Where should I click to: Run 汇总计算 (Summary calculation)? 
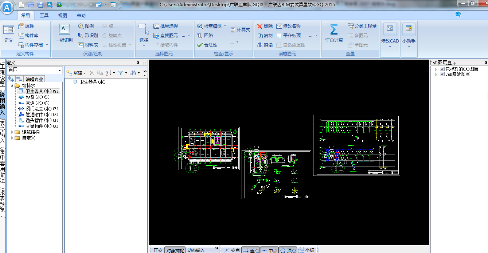(334, 34)
